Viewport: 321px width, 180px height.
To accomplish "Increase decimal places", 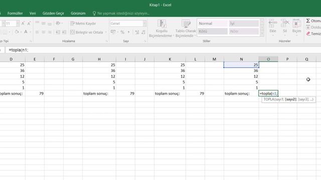I will pyautogui.click(x=137, y=32).
